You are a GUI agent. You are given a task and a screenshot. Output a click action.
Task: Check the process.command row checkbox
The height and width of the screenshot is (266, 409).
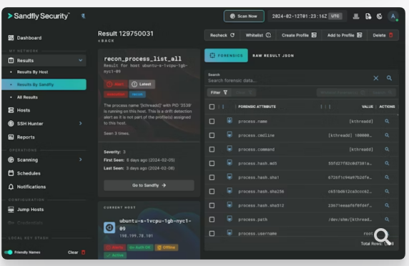click(212, 149)
